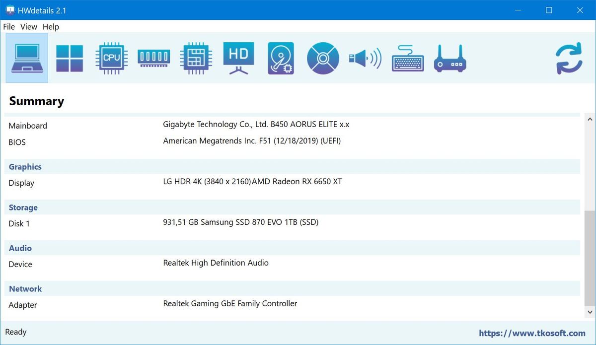This screenshot has height=345, width=596.
Task: Open the Windows operating system section
Action: point(70,58)
